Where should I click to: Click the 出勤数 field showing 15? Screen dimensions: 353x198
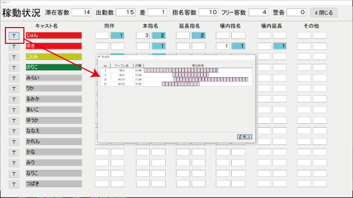125,12
